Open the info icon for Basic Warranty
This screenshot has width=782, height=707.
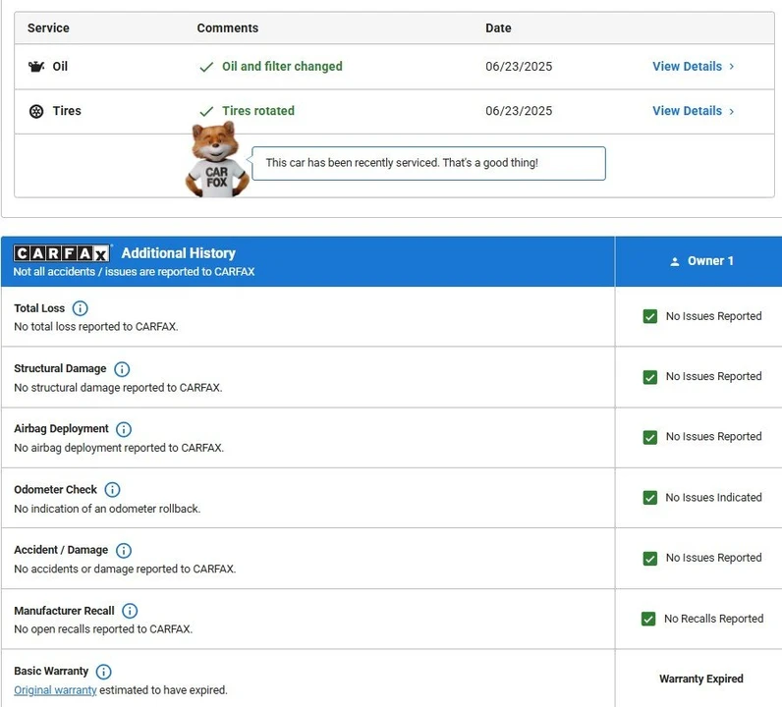tap(104, 672)
